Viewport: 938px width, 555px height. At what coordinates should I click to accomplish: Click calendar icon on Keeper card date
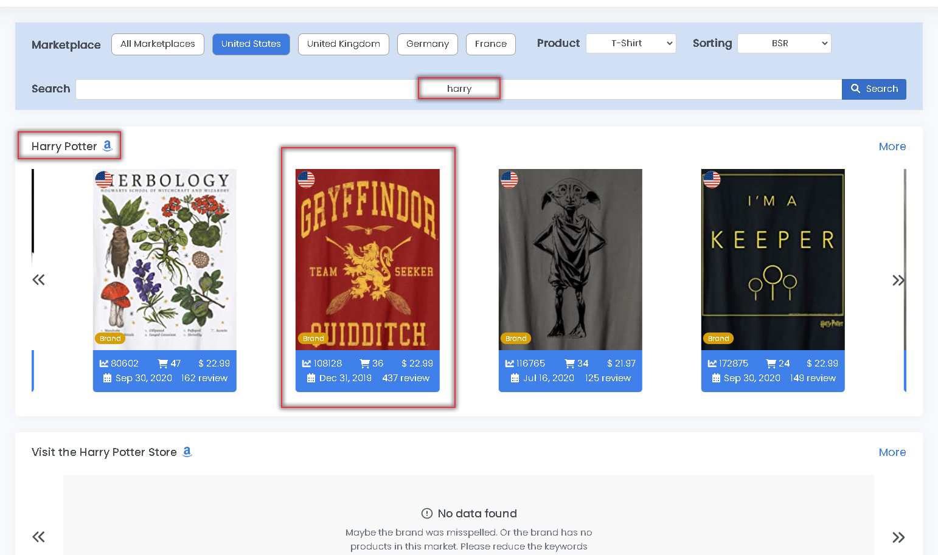pyautogui.click(x=716, y=378)
